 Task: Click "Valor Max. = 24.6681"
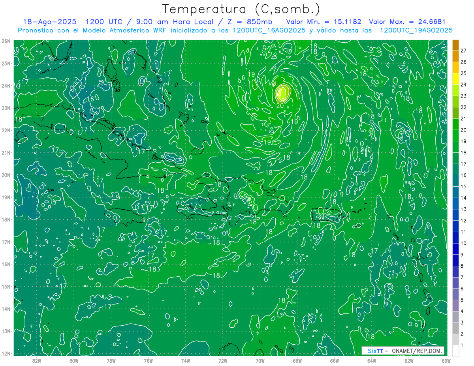coord(407,22)
